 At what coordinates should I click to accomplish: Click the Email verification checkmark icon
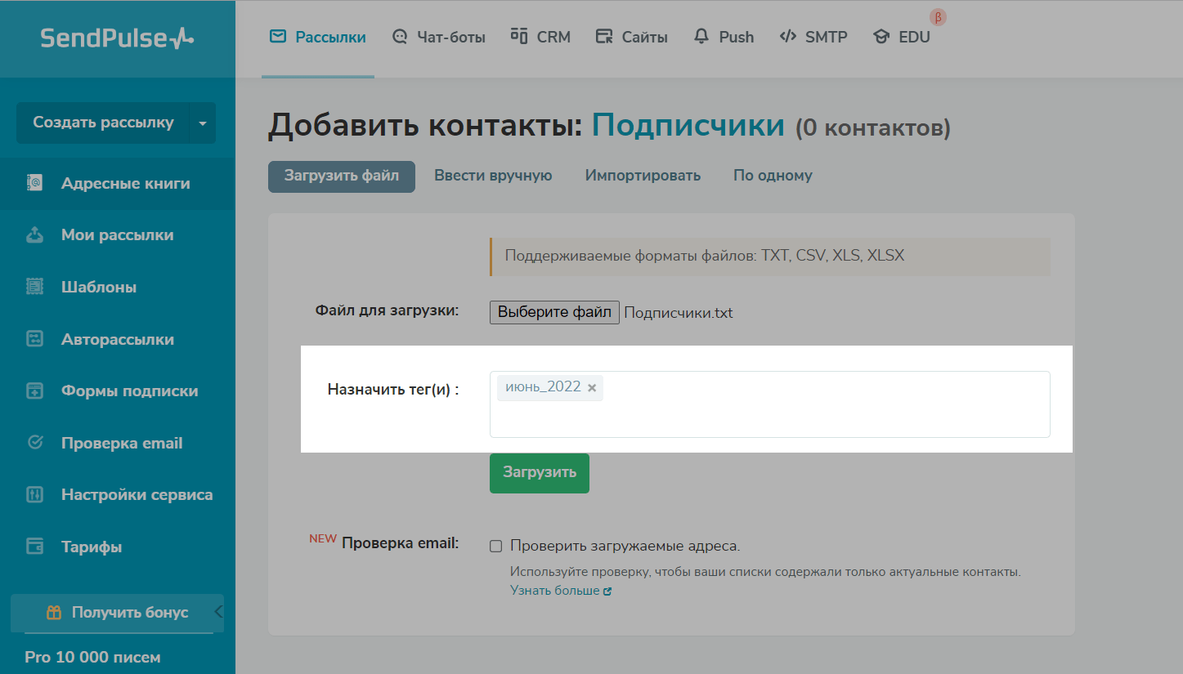34,443
